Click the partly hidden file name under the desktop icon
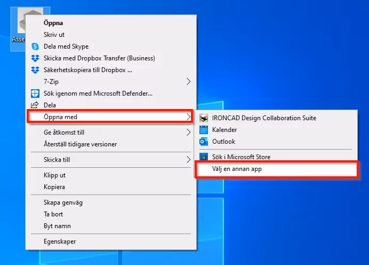 click(18, 39)
